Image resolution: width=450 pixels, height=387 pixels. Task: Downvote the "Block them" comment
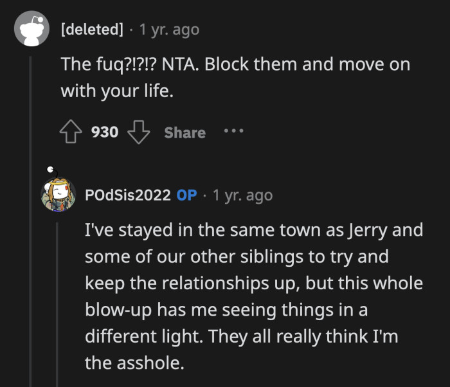click(138, 132)
